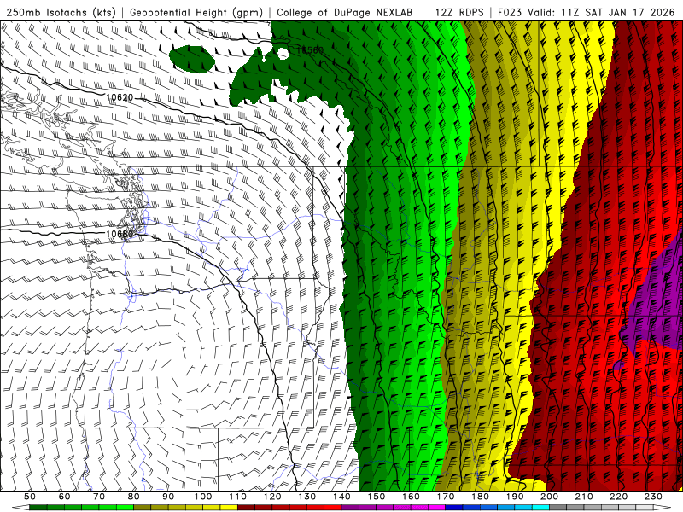Click the 110 knot legend label
The image size is (683, 512).
[x=237, y=497]
